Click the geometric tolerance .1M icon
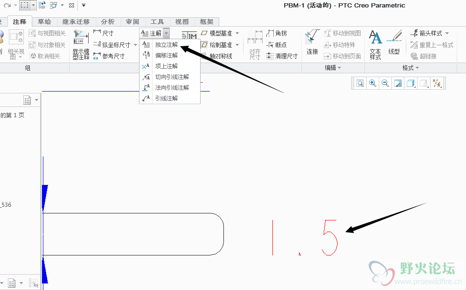 point(189,35)
